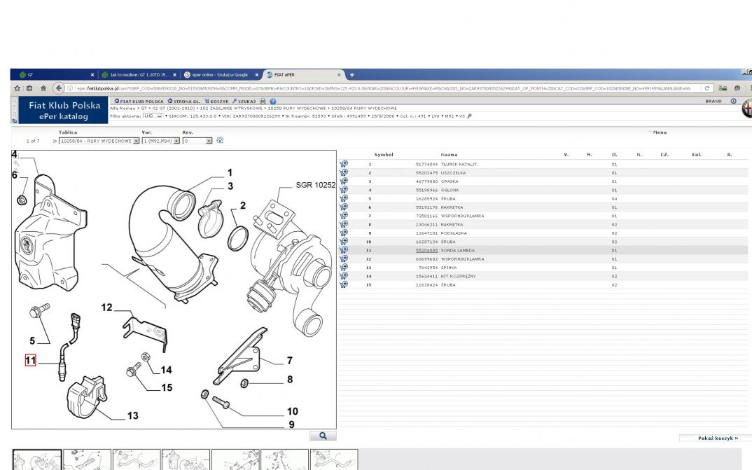The height and width of the screenshot is (470, 752).
Task: Click callout number 13 in the diagram
Action: pos(133,416)
